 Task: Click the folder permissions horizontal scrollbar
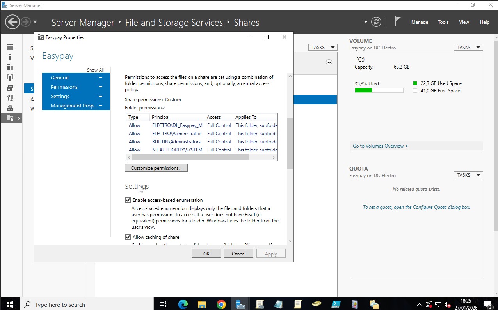click(x=190, y=157)
